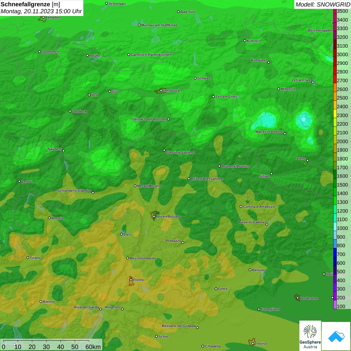This screenshot has width=351, height=351.
Task: Click the date Montag, 20.11.2023 15:00 Uhr
Action: [41, 11]
